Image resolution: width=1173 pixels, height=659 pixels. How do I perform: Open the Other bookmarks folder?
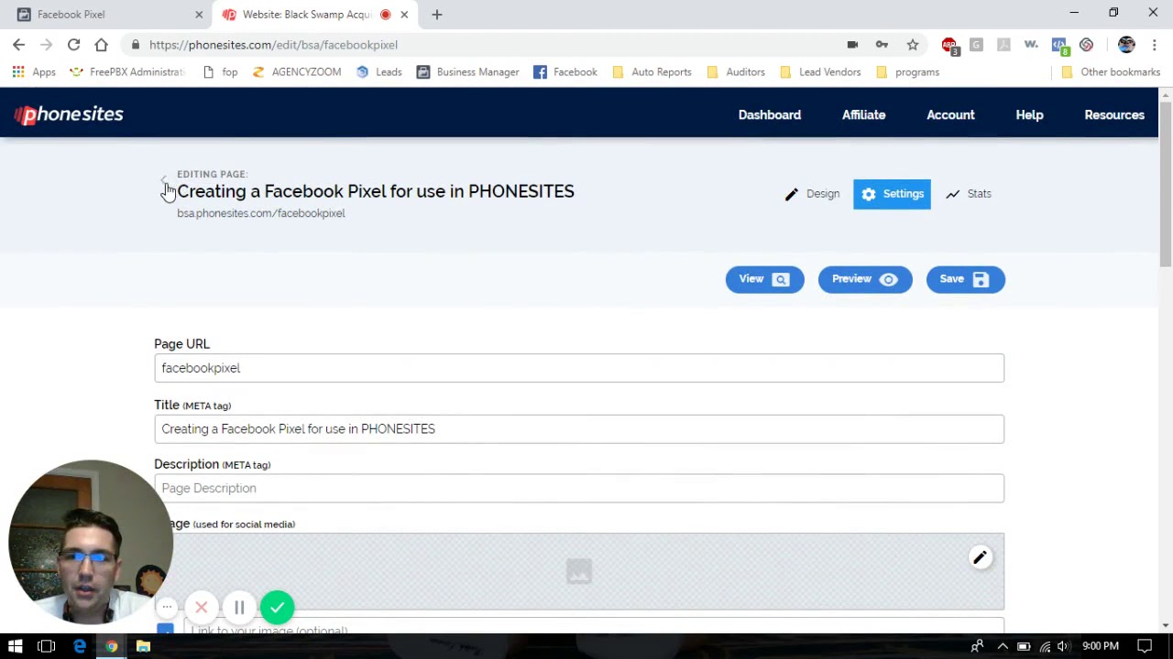pos(1111,72)
